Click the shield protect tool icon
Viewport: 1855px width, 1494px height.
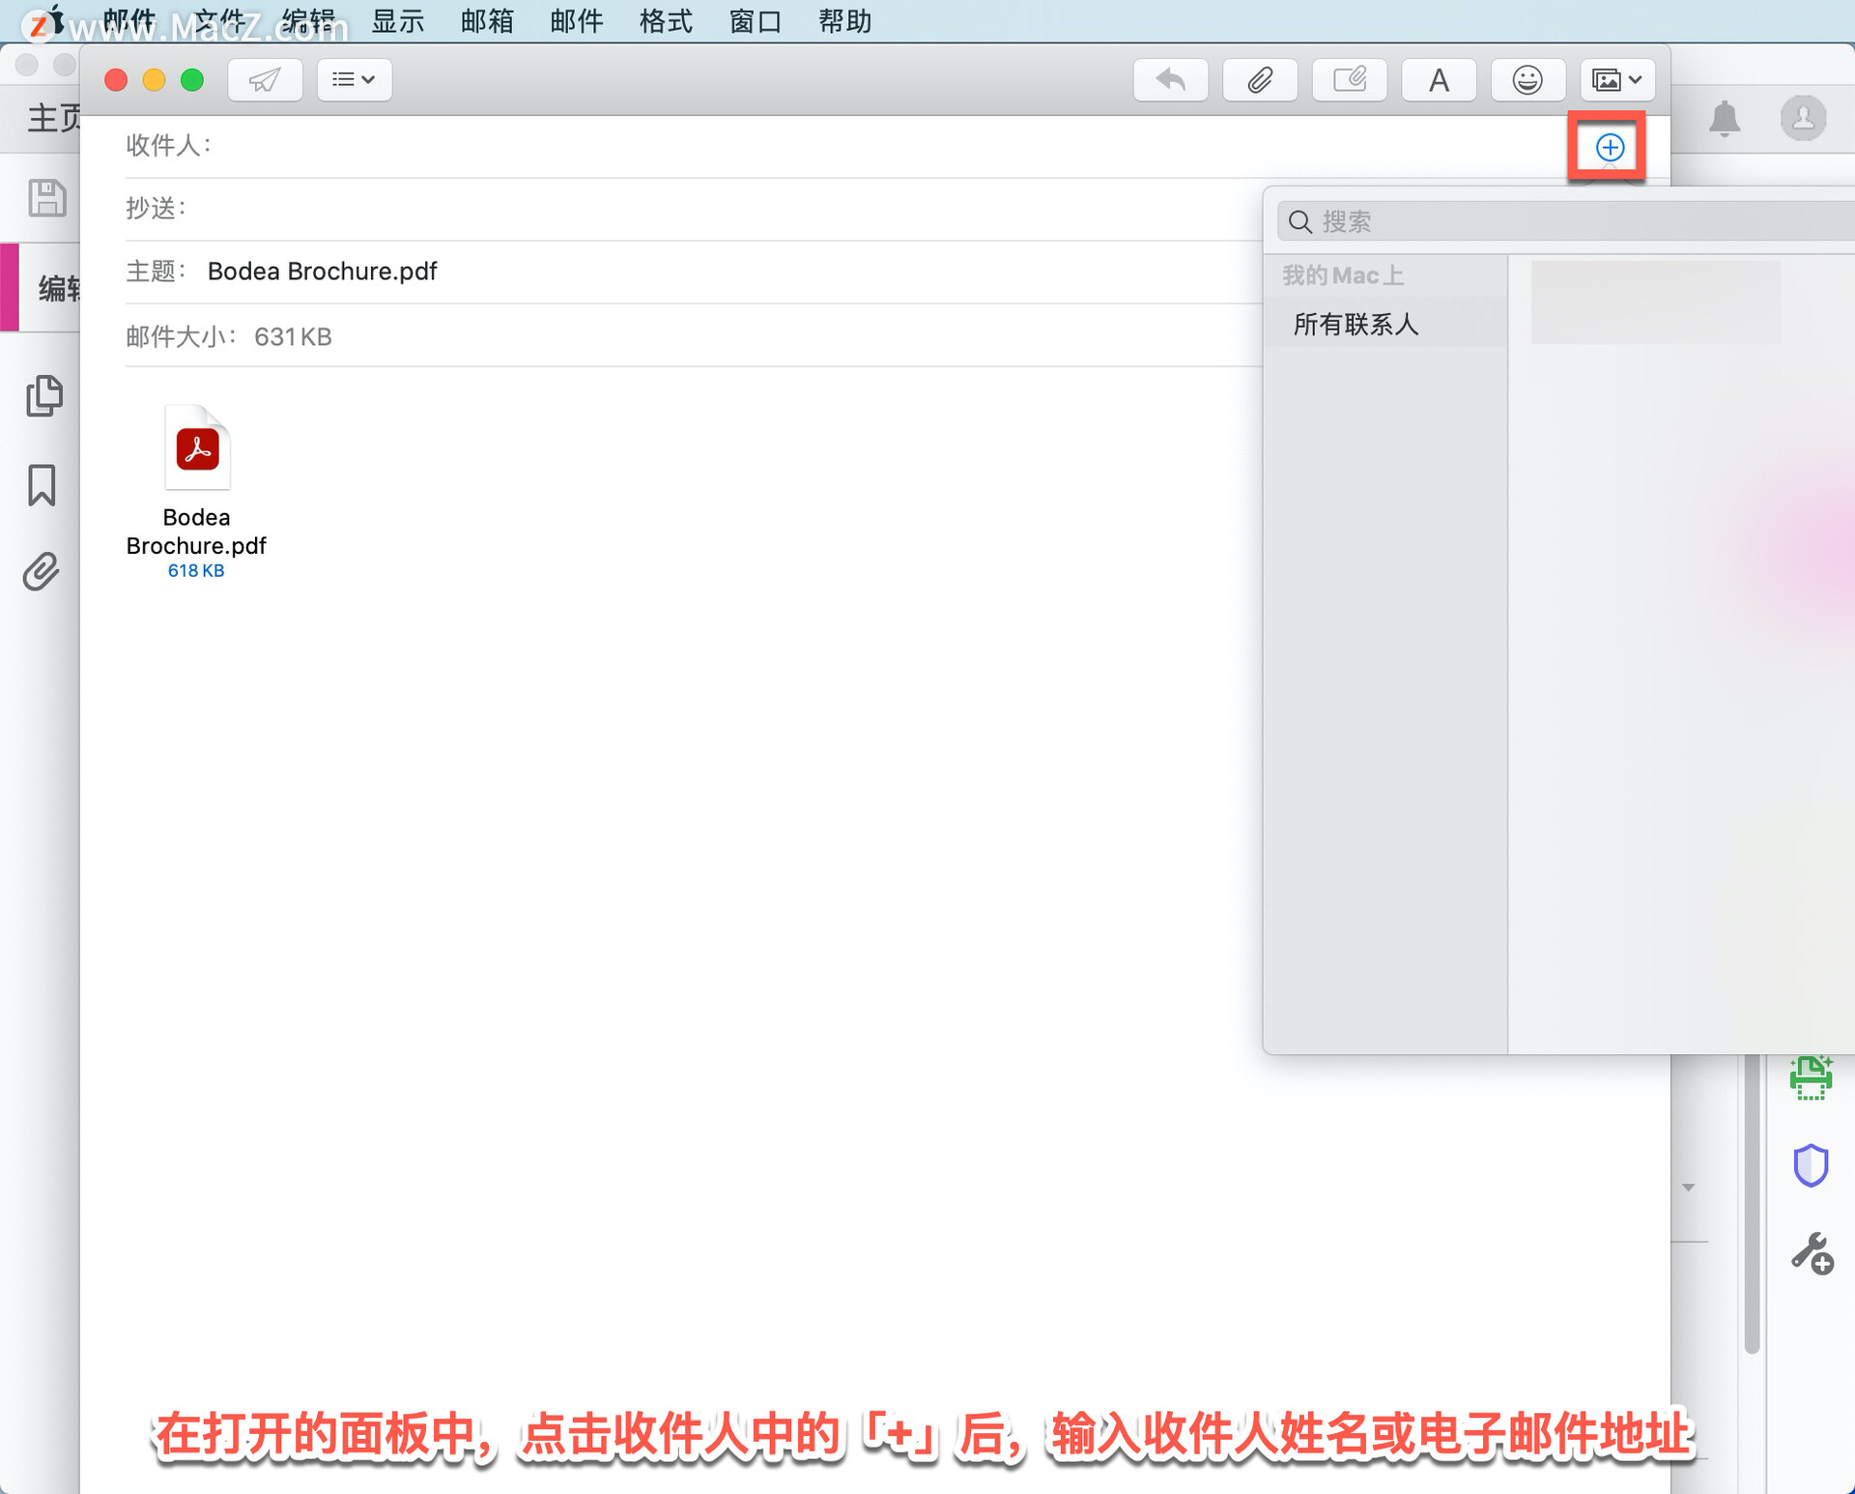[x=1812, y=1165]
